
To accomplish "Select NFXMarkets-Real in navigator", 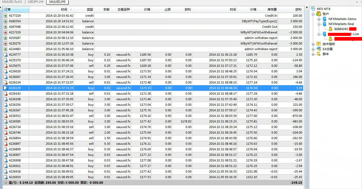I will (341, 24).
